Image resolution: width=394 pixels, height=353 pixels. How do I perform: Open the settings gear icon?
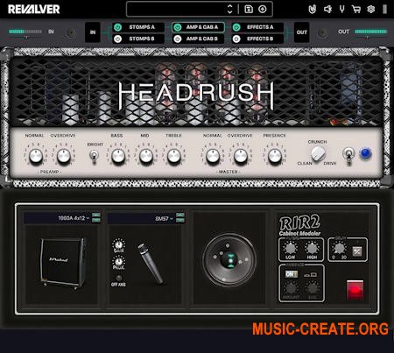click(x=370, y=10)
